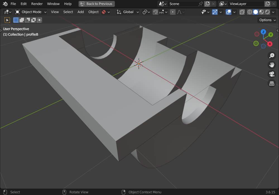279x195 pixels.
Task: Open the overlays options dropdown arrow
Action: [234, 12]
